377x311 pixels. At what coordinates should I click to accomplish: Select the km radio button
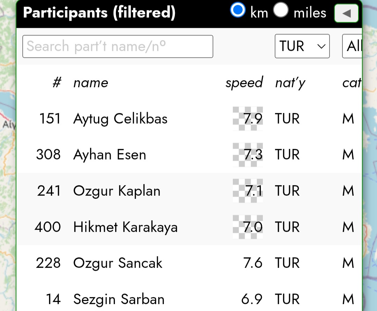238,10
